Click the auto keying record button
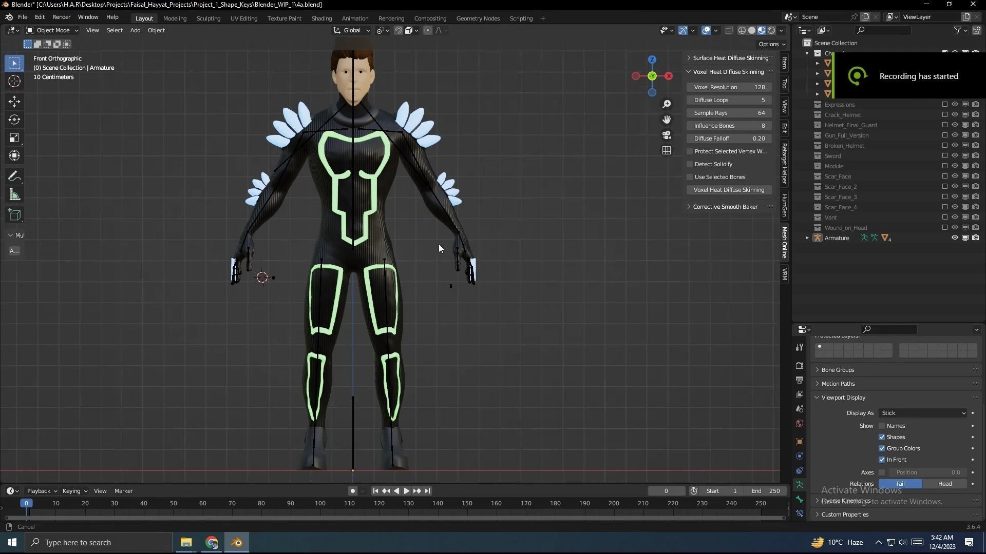The width and height of the screenshot is (986, 554). [352, 491]
